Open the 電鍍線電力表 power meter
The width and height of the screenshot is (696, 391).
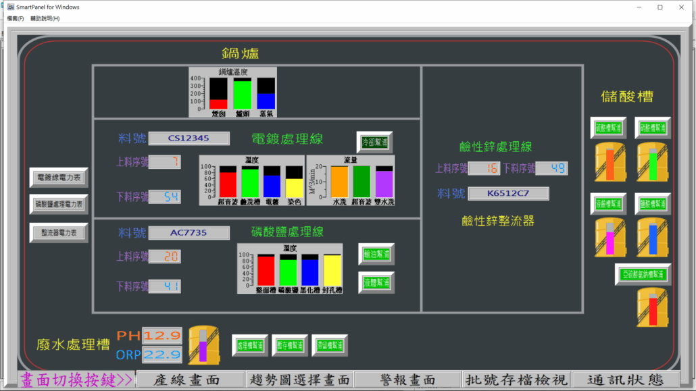click(x=59, y=178)
